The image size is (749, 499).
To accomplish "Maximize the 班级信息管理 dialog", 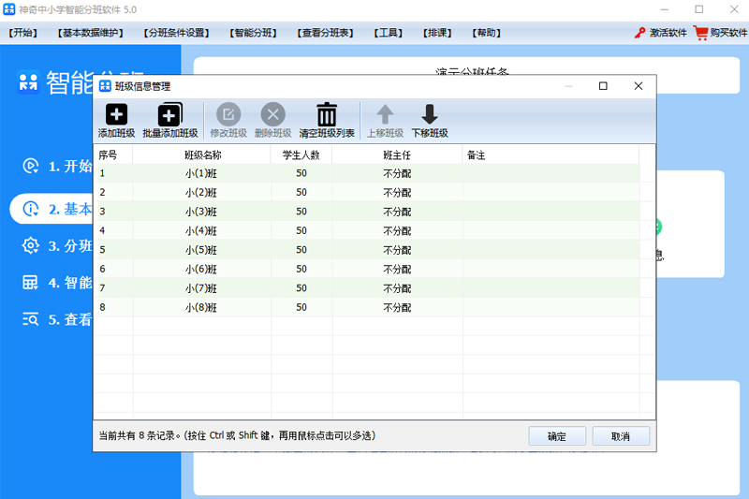I will pos(603,86).
